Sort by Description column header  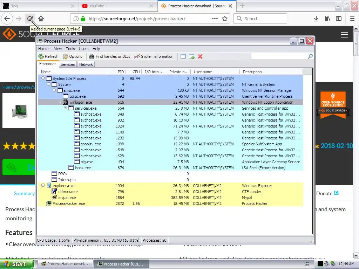tap(271, 72)
